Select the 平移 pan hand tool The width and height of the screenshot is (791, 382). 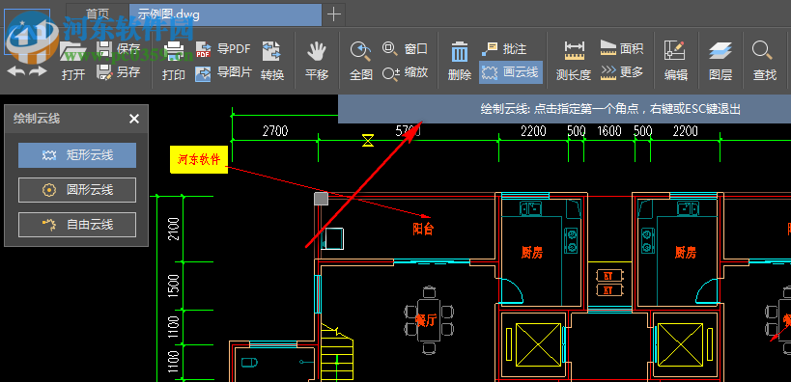[317, 62]
